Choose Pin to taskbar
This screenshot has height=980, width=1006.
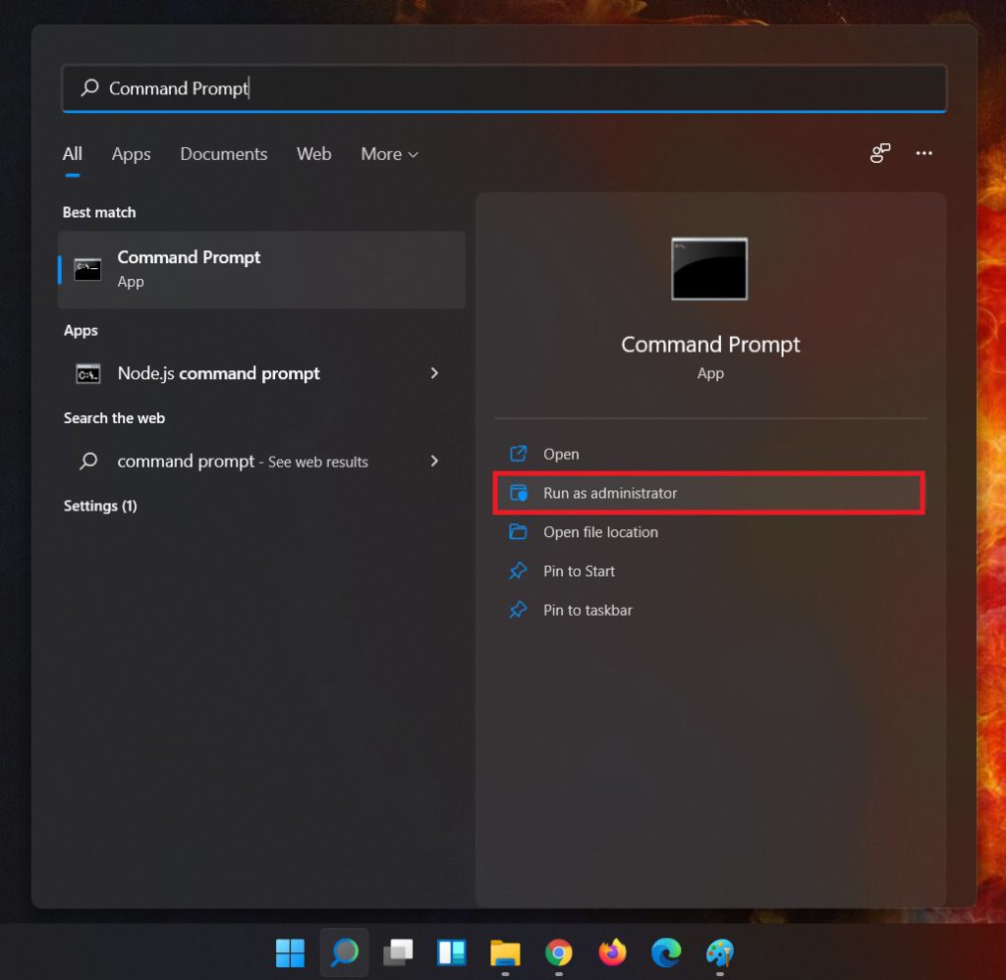[710, 611]
